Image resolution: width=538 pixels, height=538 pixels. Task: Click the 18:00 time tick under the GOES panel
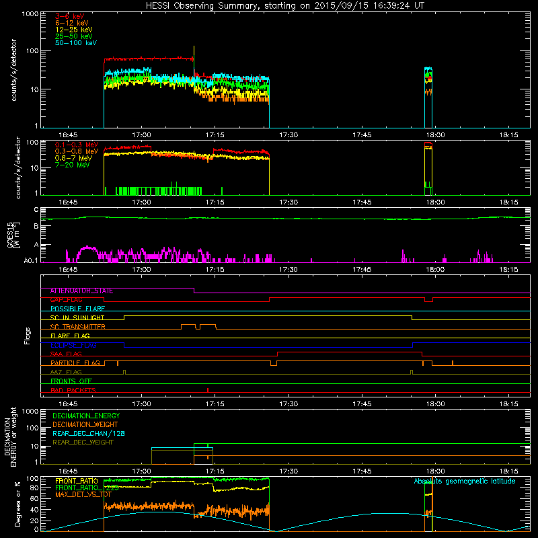(435, 270)
